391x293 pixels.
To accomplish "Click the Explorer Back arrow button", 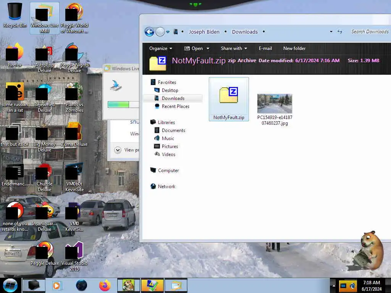I will (x=149, y=32).
